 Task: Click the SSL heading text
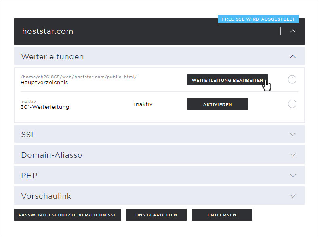[x=28, y=135]
